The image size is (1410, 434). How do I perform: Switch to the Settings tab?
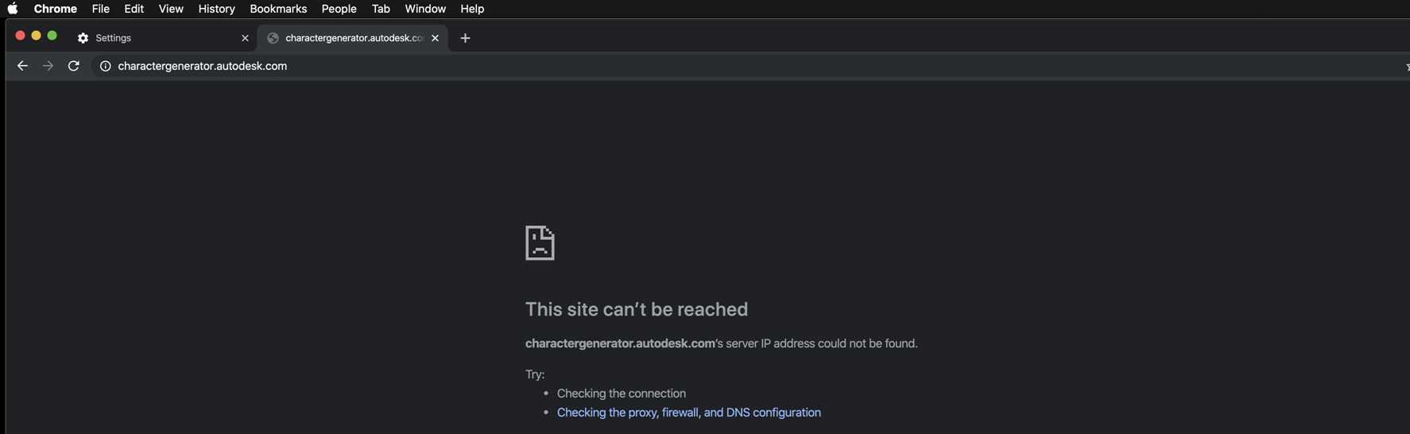click(163, 38)
